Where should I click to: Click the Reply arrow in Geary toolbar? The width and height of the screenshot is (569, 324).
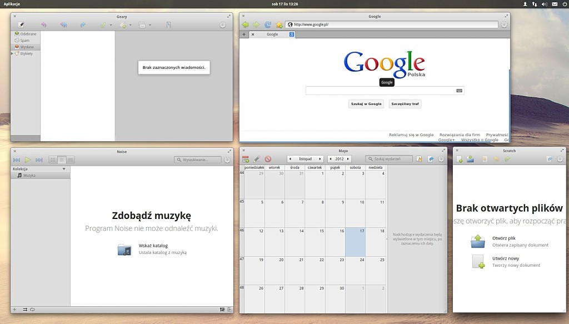pyautogui.click(x=43, y=25)
